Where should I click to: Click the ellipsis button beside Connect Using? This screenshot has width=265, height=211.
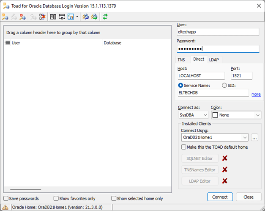[x=254, y=137]
